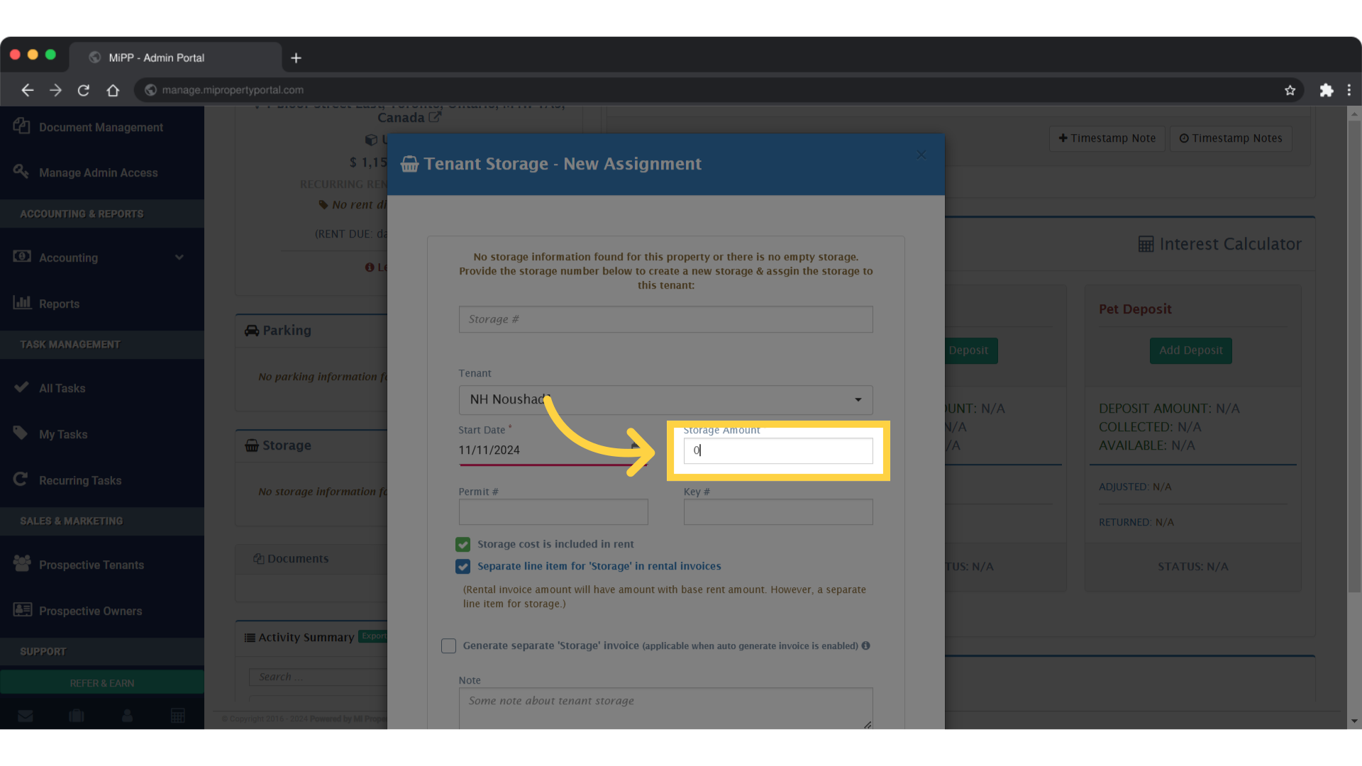Bookmark page with star icon
Viewport: 1362px width, 766px height.
(x=1290, y=90)
